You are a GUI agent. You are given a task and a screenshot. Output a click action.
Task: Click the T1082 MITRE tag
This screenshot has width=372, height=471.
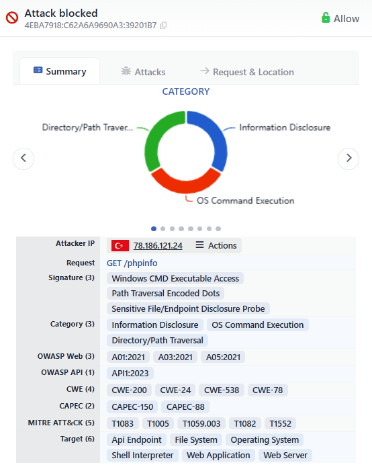pos(245,424)
